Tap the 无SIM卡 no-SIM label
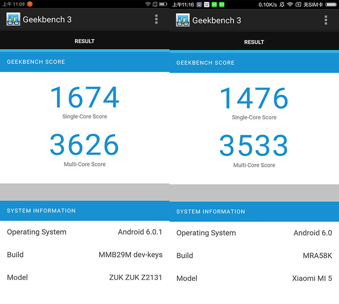 pyautogui.click(x=313, y=5)
